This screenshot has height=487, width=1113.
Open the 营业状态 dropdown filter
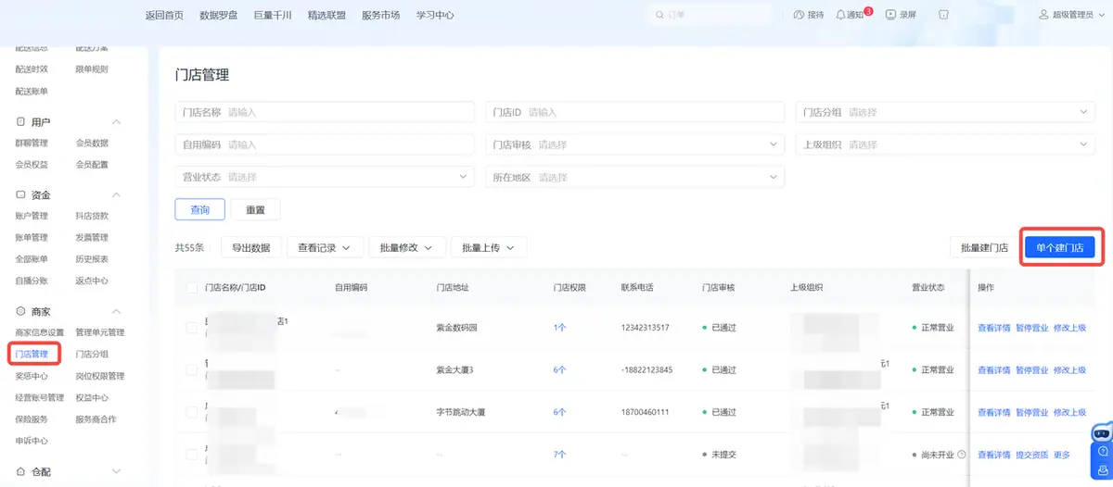click(x=325, y=177)
